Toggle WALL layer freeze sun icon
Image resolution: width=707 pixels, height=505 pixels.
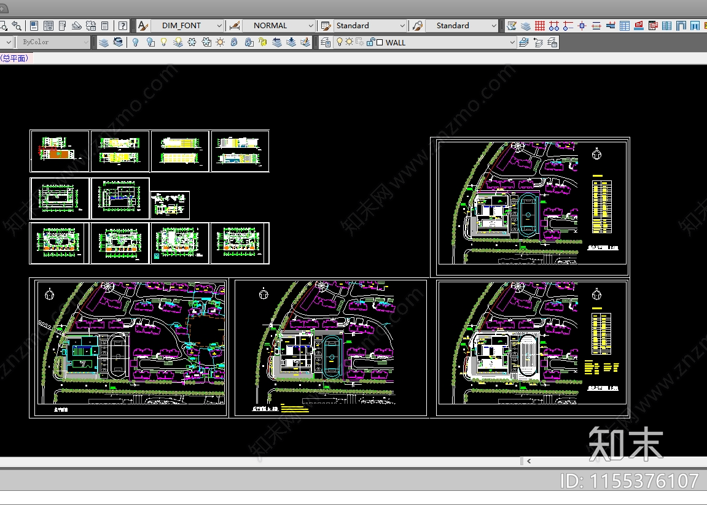[349, 42]
